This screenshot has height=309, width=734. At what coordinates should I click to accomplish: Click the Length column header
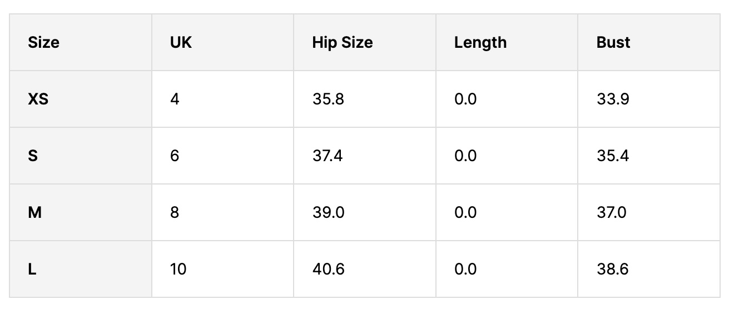click(480, 43)
